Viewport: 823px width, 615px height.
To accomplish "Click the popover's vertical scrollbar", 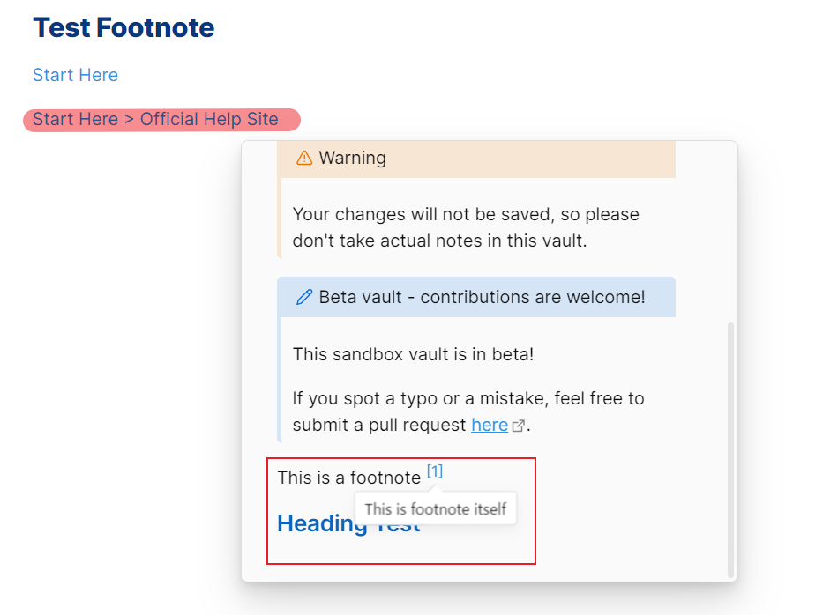I will click(730, 450).
